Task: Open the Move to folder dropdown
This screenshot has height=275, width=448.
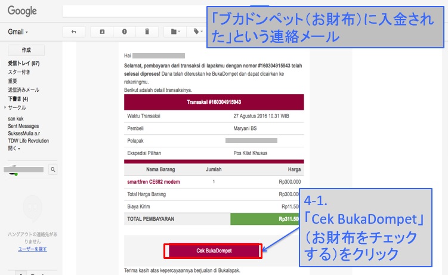Action: point(175,32)
